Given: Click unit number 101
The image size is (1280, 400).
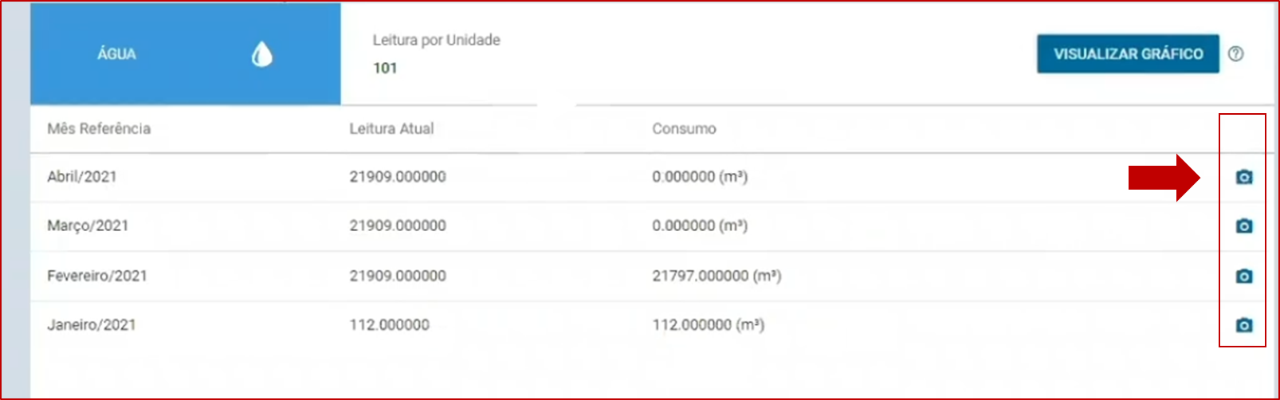Looking at the screenshot, I should (385, 68).
